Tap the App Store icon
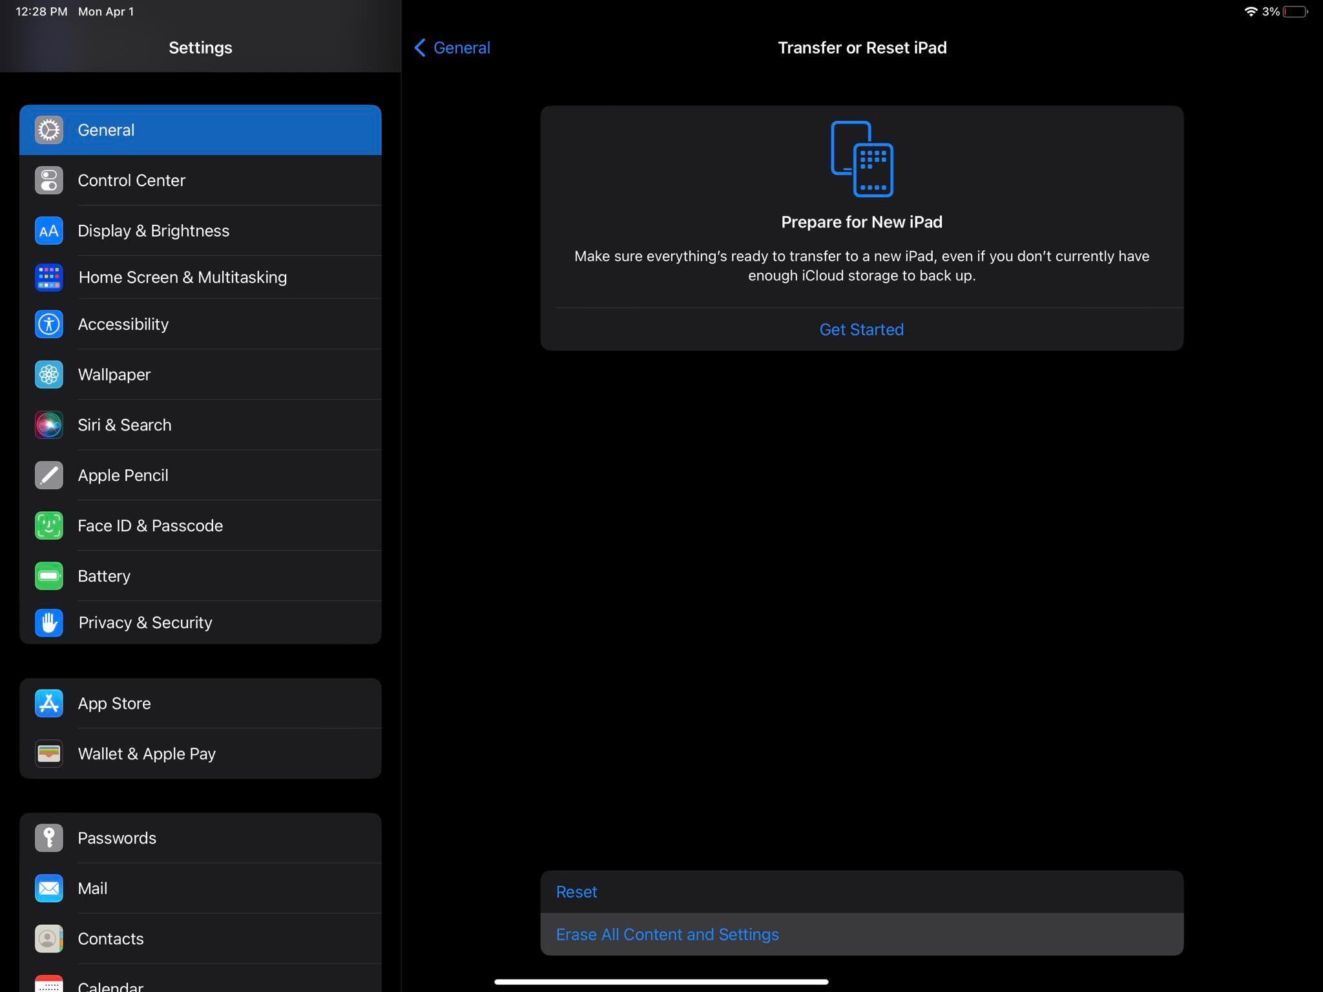 pos(48,703)
